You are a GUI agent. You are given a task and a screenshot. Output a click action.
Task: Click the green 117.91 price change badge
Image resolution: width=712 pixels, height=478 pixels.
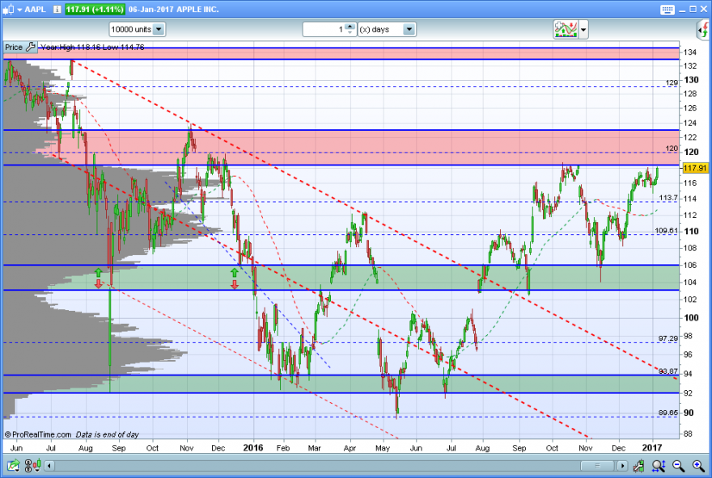tap(95, 9)
